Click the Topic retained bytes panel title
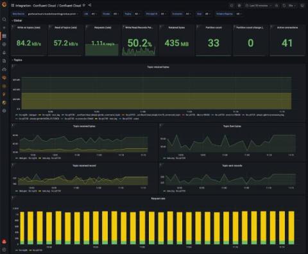The width and height of the screenshot is (308, 254). point(158,67)
